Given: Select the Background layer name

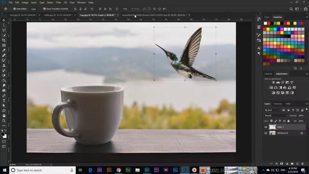Looking at the screenshot, I should (x=282, y=133).
